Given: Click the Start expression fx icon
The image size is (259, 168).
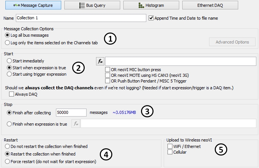Looking at the screenshot, I should (100, 61).
